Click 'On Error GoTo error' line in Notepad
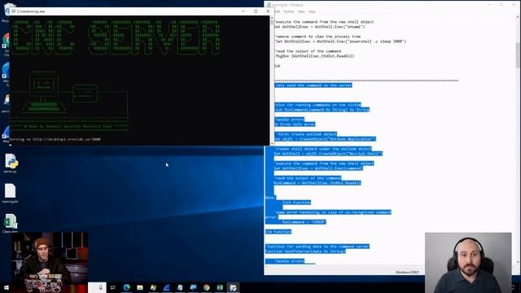This screenshot has height=293, width=521. 295,125
